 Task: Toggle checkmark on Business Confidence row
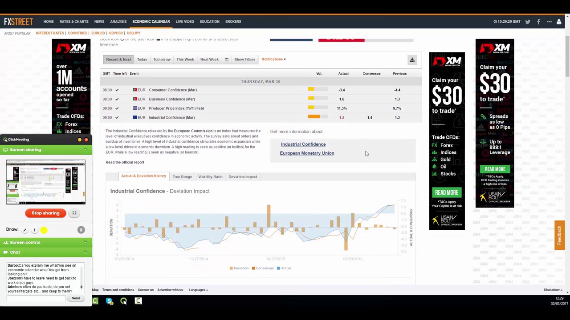(x=117, y=99)
